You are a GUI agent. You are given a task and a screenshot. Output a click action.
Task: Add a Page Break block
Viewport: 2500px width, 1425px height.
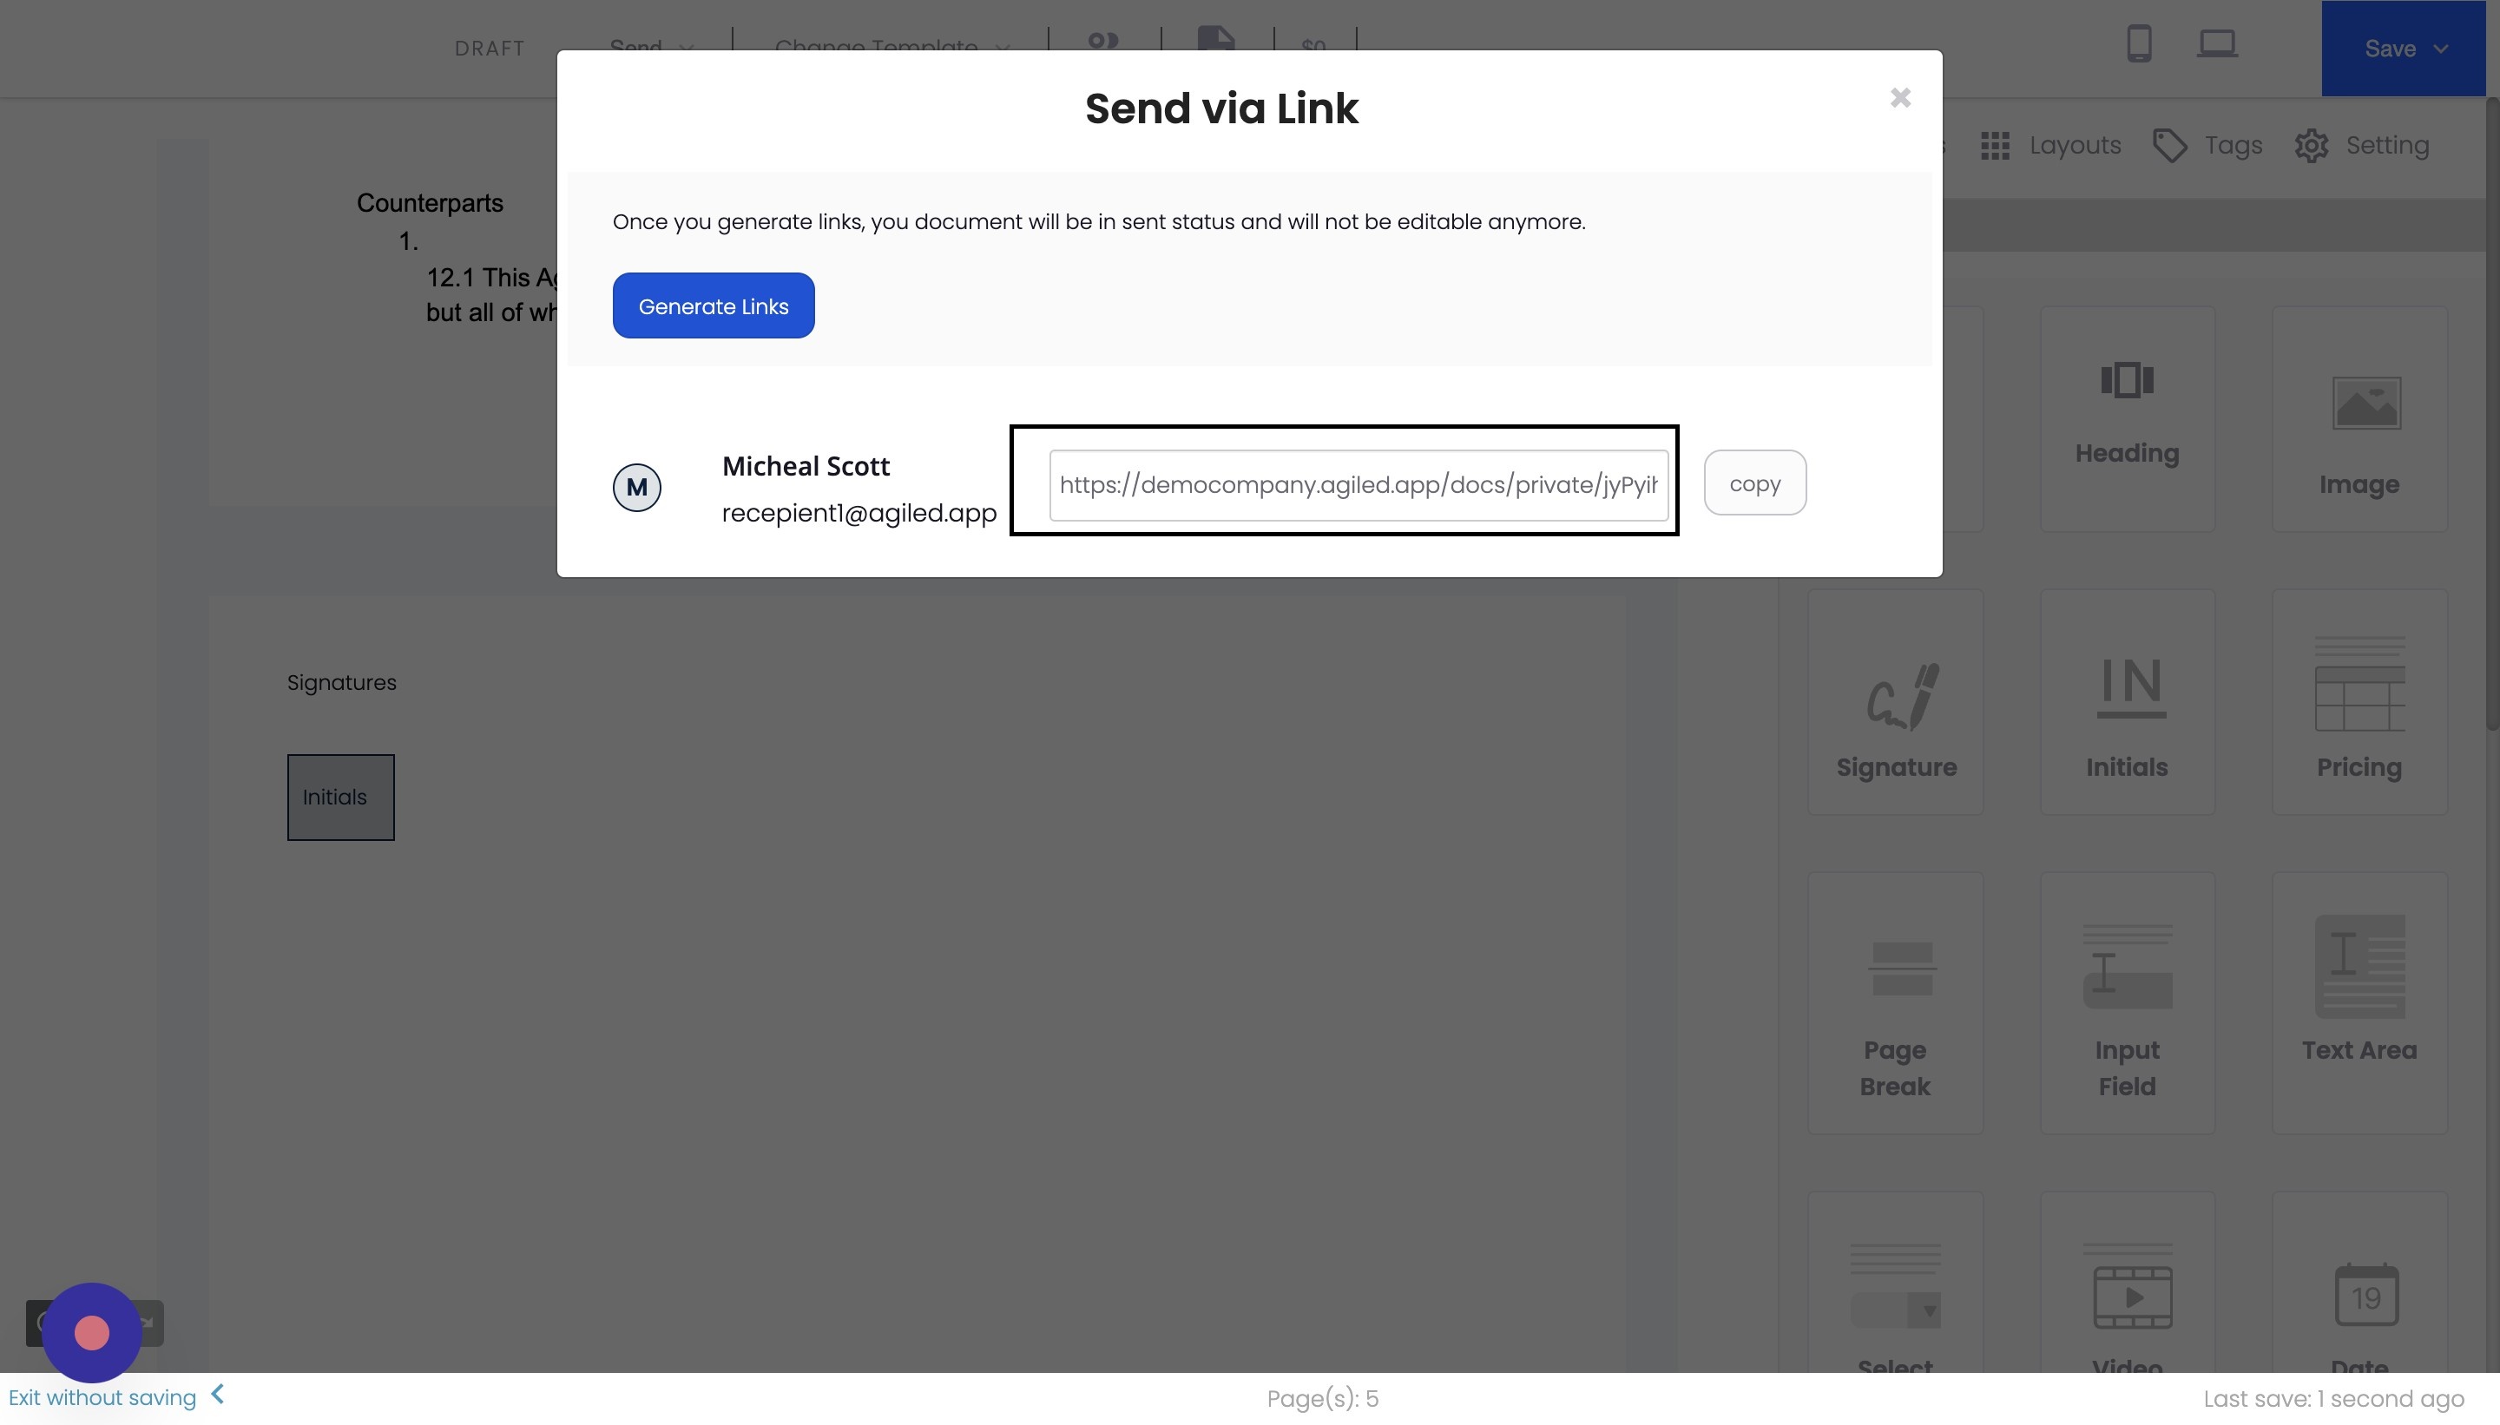(1896, 1003)
